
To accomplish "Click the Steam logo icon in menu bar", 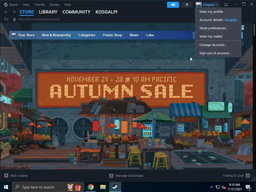I will coord(6,4).
